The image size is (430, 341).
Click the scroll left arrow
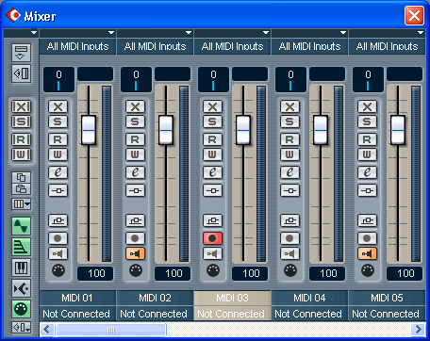coord(47,330)
